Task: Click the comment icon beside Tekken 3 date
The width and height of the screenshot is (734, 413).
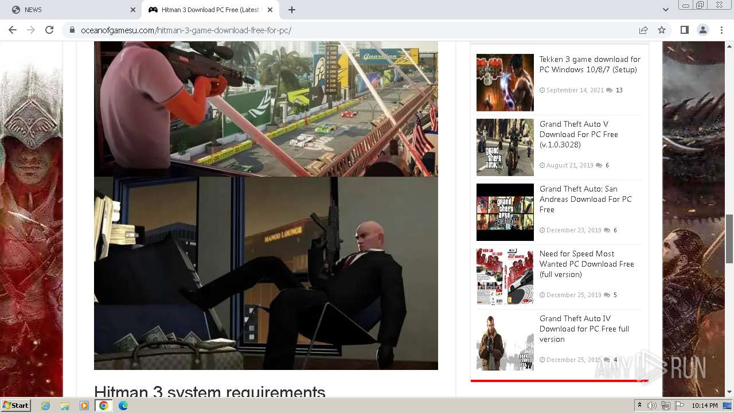Action: click(609, 90)
